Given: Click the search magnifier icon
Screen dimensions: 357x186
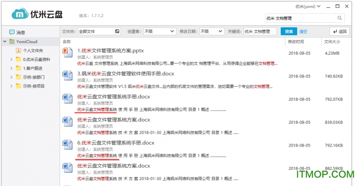Looking at the screenshot, I should pos(339,18).
